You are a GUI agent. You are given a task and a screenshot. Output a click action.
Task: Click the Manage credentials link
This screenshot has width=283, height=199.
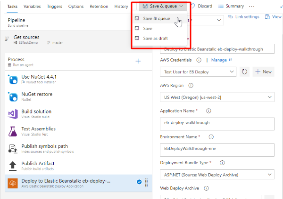click(x=222, y=60)
